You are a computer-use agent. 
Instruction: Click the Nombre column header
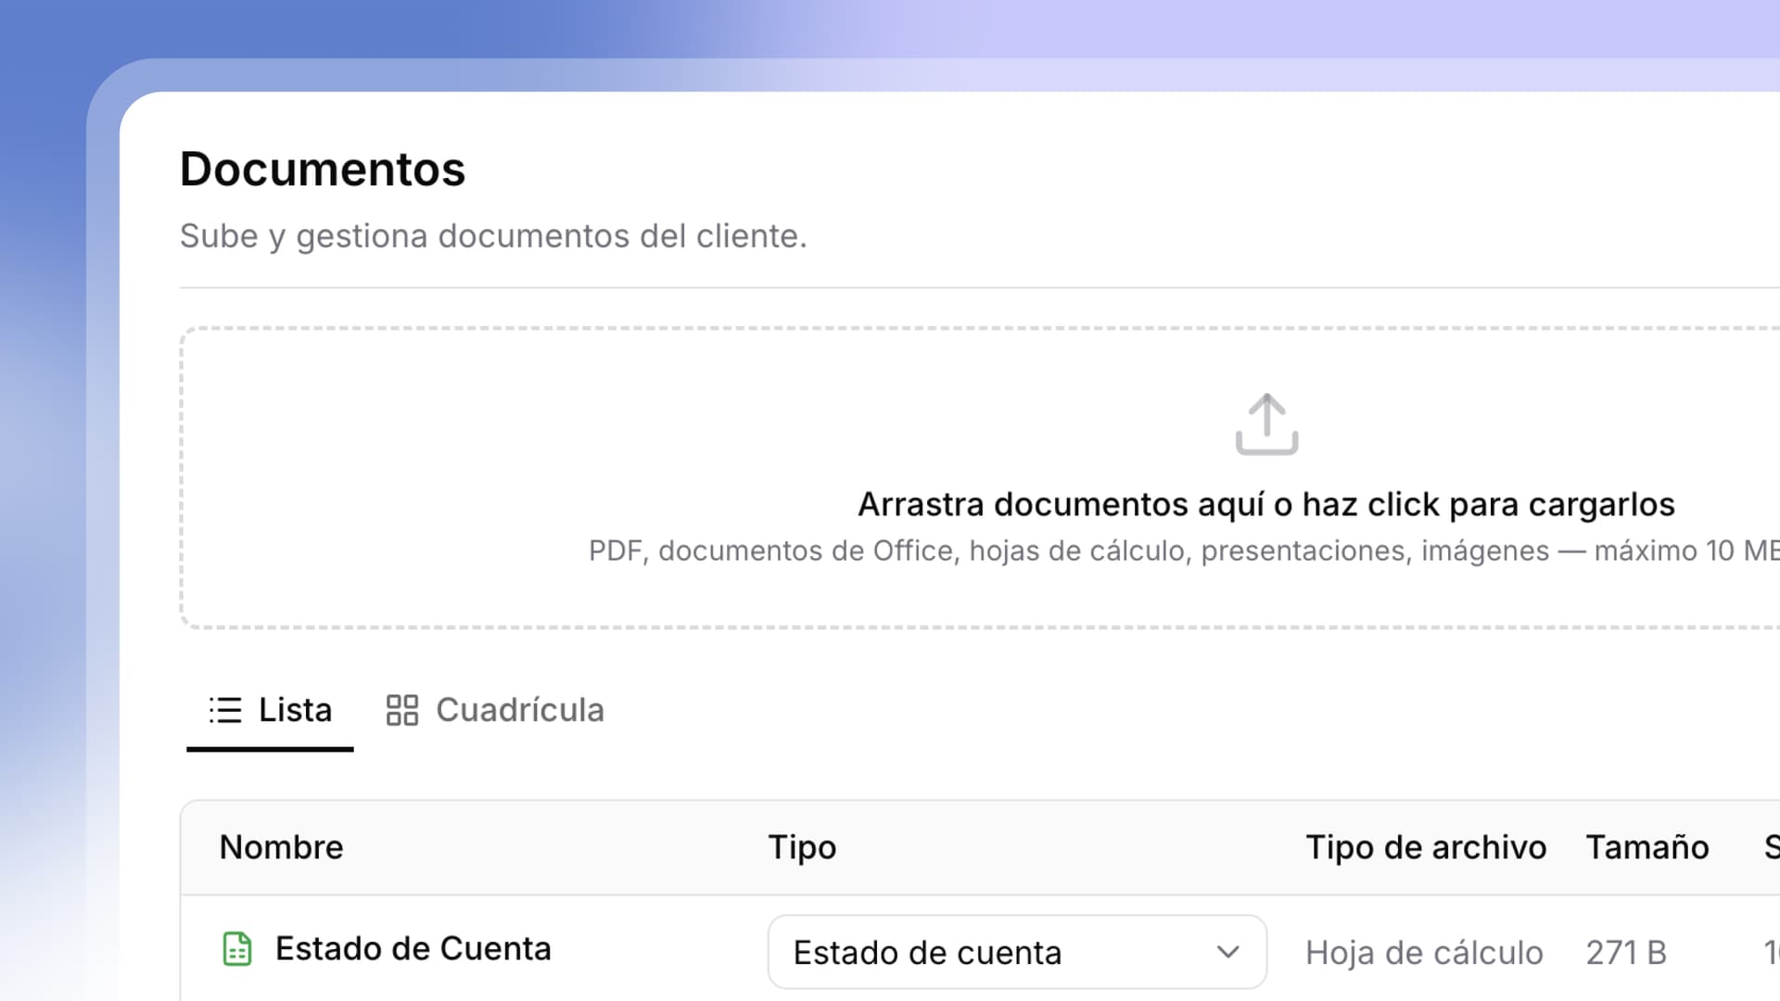click(x=281, y=847)
